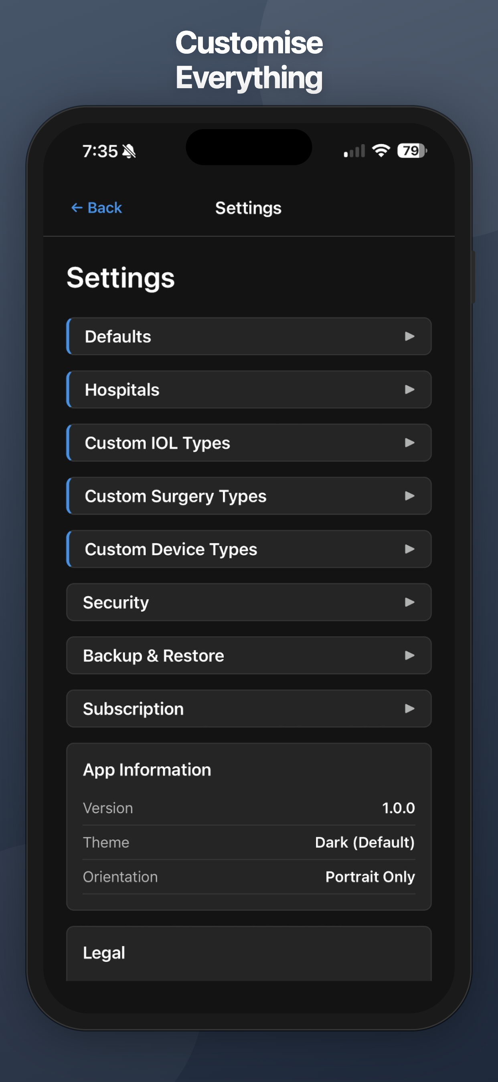The width and height of the screenshot is (498, 1082).
Task: Open the Backup & Restore settings
Action: [249, 655]
